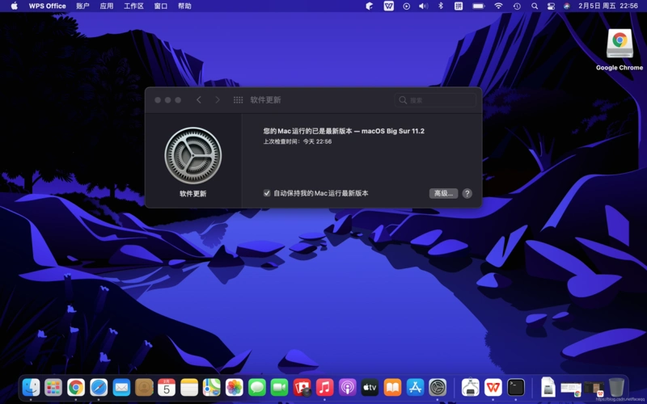Open Google Chrome in the Dock
The image size is (647, 404).
coord(76,387)
